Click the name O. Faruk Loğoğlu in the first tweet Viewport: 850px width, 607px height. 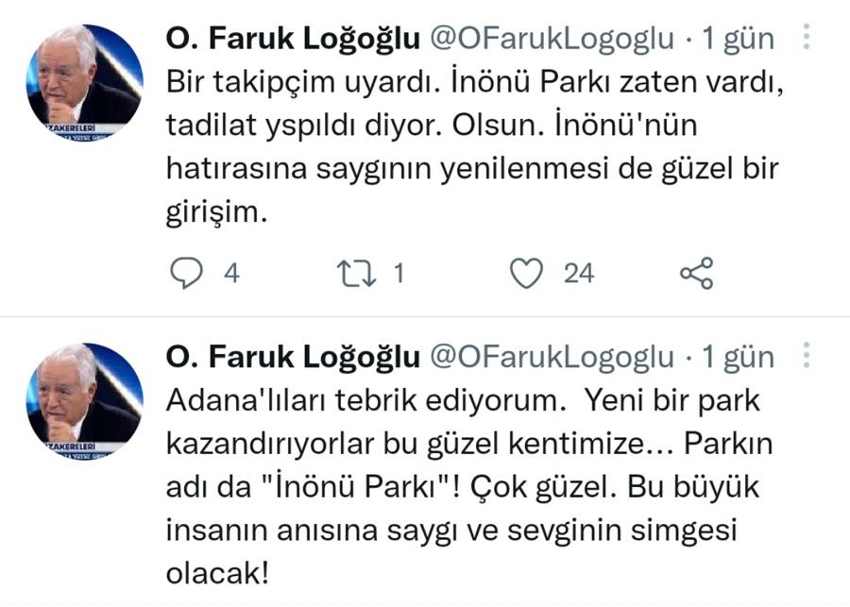[293, 39]
